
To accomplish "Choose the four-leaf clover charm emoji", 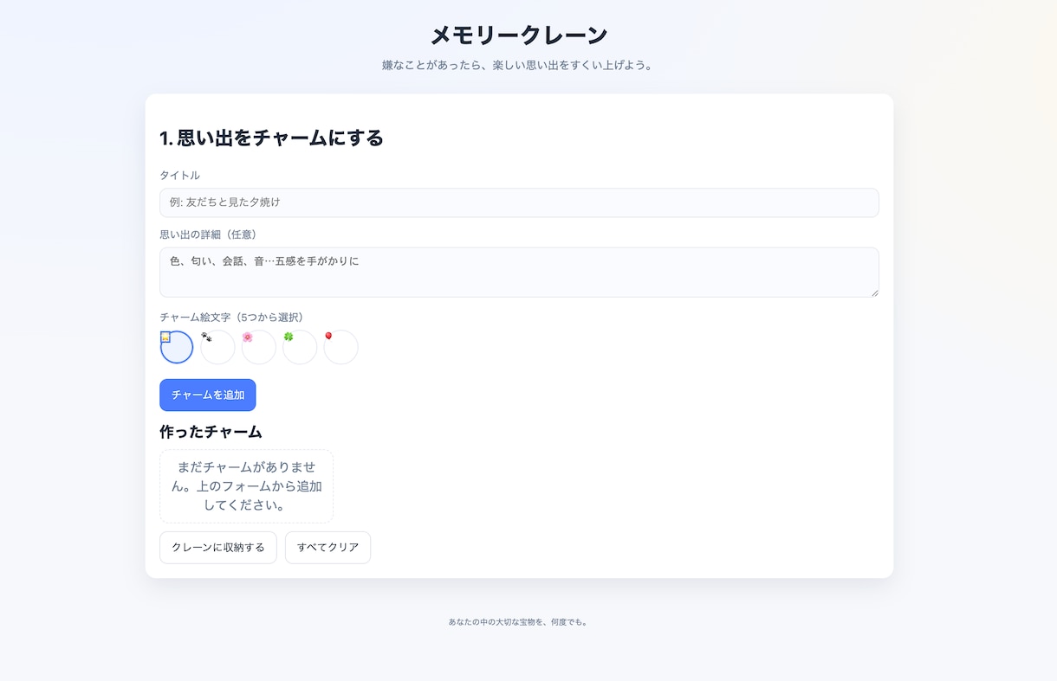I will pos(300,347).
